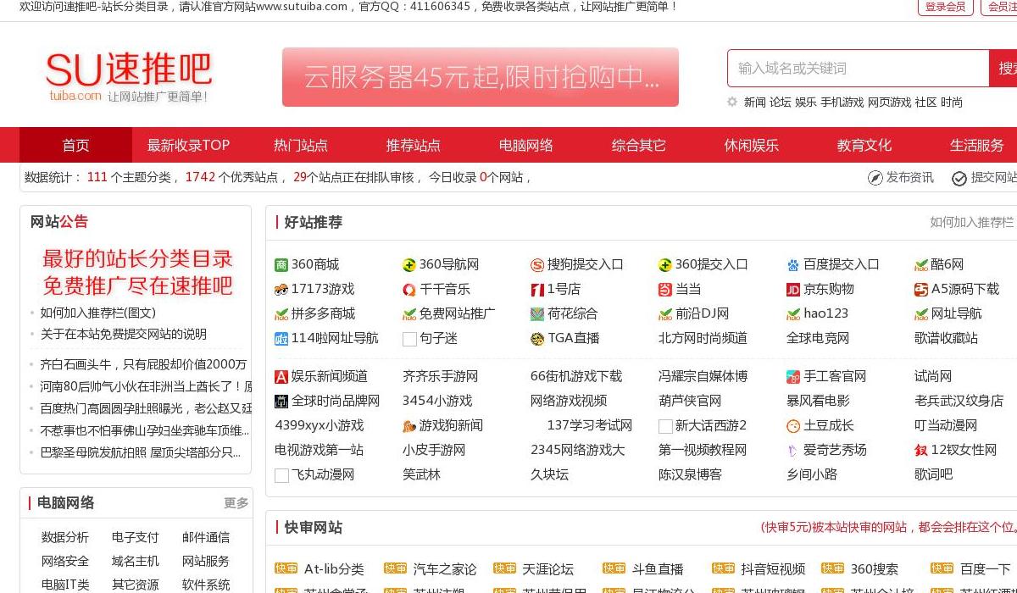Open the 如何加入推荐栏 link in 好站推荐
This screenshot has height=593, width=1017.
(971, 223)
